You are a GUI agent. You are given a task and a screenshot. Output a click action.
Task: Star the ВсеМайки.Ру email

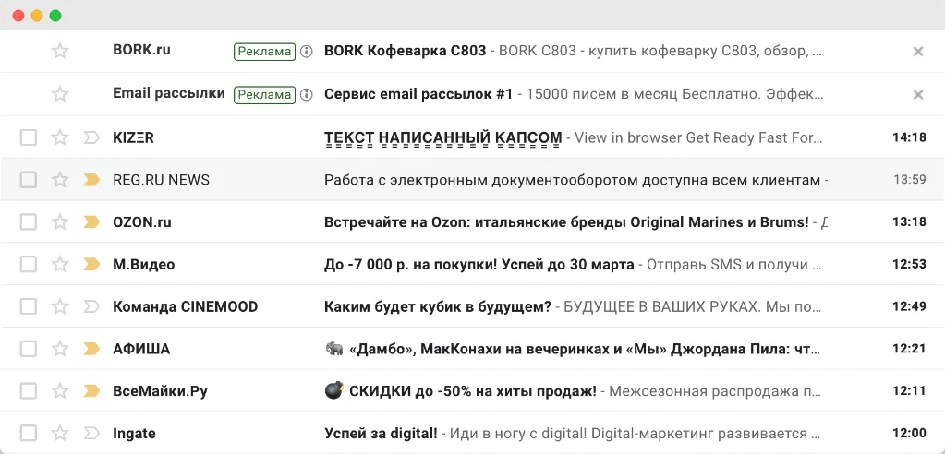[60, 391]
